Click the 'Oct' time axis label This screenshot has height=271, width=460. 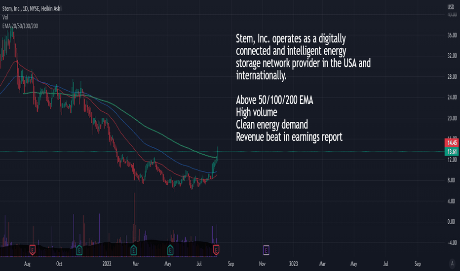(59, 264)
